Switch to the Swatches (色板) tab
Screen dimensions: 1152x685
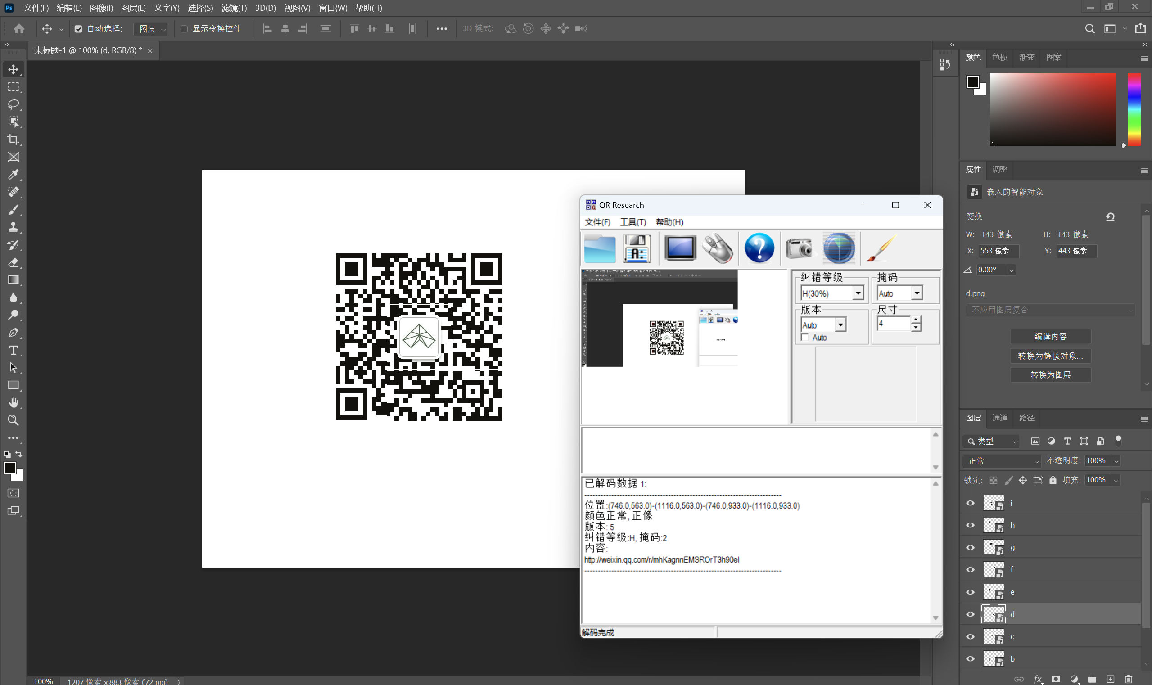tap(1000, 57)
